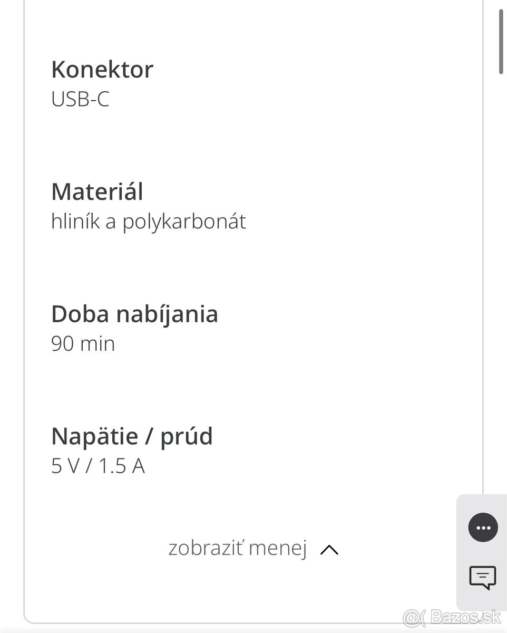Screen dimensions: 507x633
Task: Click the "1.5 A" current value
Action: click(x=121, y=466)
